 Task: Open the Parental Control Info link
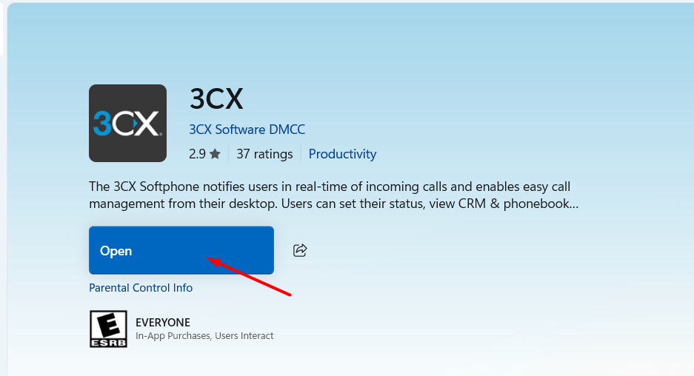[x=141, y=288]
